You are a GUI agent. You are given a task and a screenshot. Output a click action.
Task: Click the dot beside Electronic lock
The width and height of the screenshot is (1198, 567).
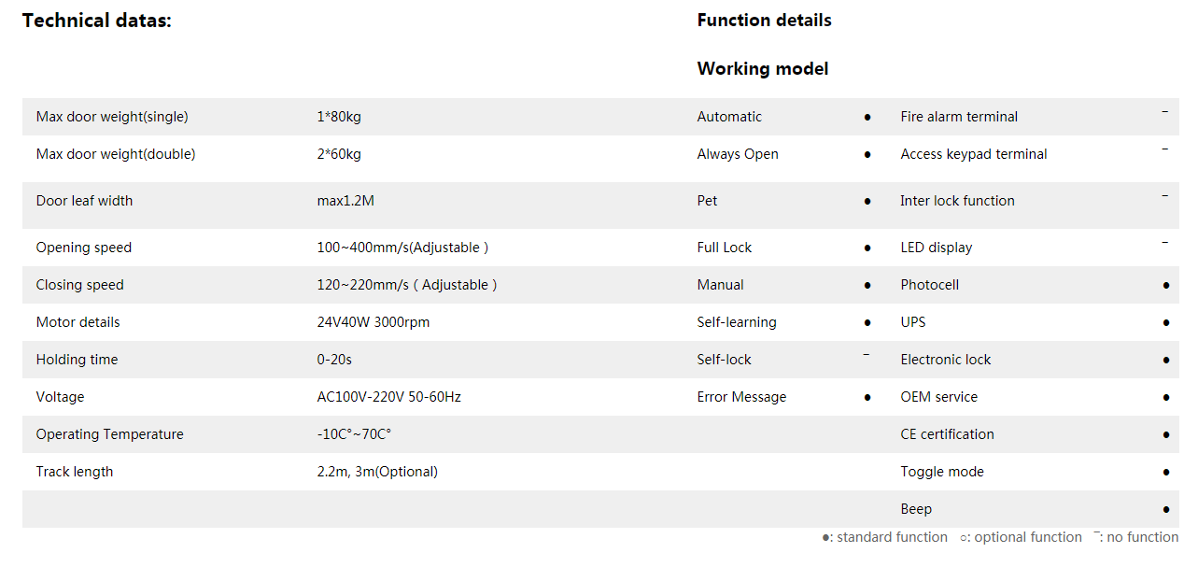pyautogui.click(x=1166, y=361)
